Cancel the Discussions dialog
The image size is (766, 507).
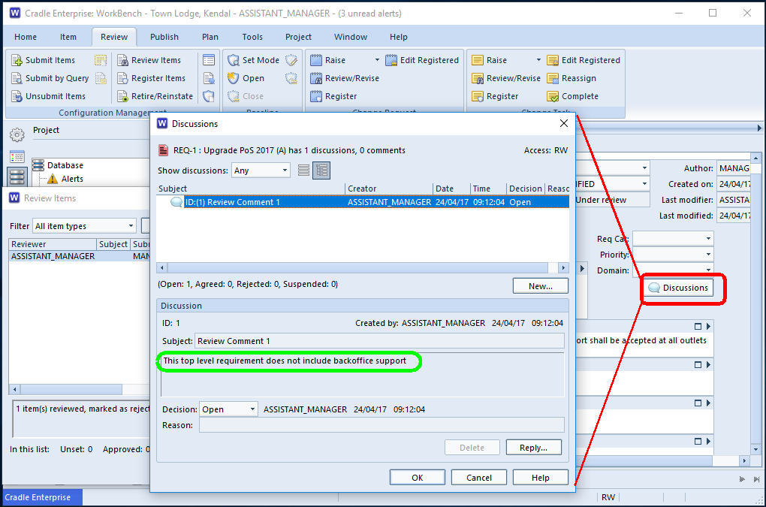click(x=479, y=478)
